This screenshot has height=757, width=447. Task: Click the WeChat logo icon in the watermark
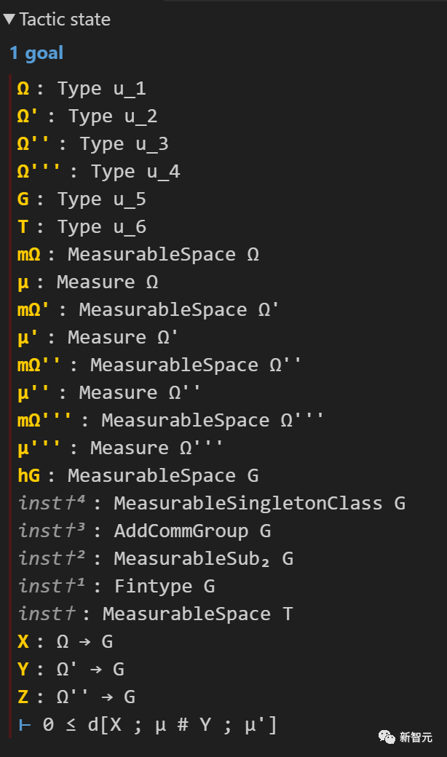384,737
